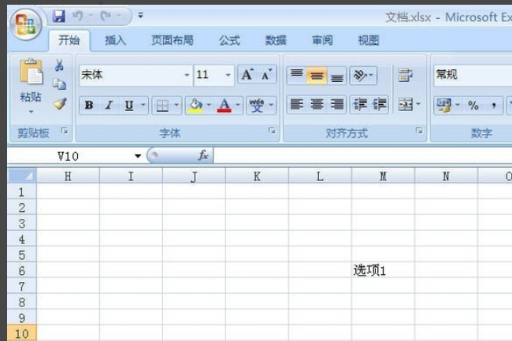Click the Name Box showing V10

tap(69, 156)
